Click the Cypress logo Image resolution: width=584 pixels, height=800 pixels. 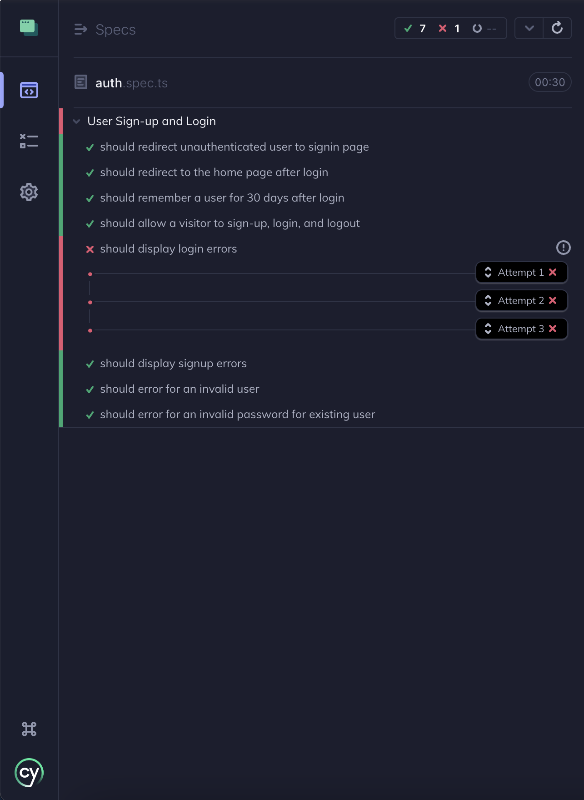[x=29, y=773]
